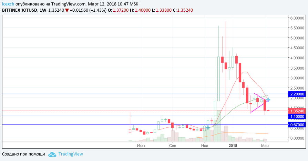Click the TradingView.com text in header
The width and height of the screenshot is (308, 161).
(x=69, y=4)
